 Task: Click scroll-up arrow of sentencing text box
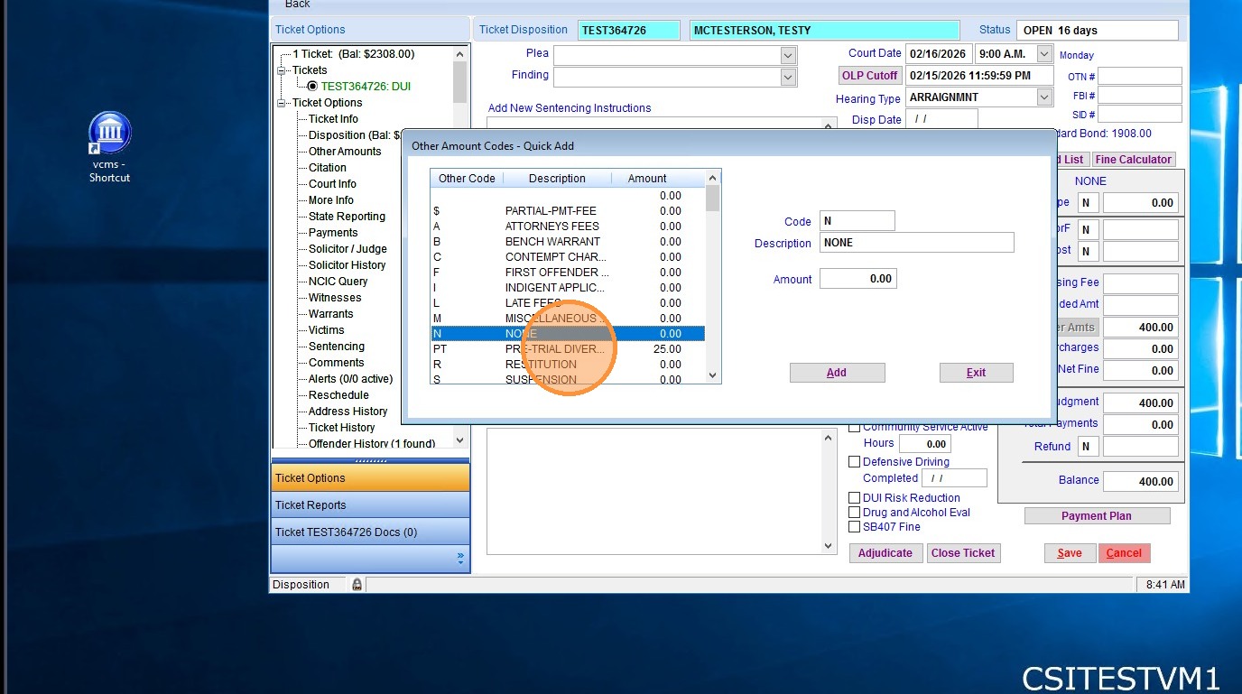[829, 438]
